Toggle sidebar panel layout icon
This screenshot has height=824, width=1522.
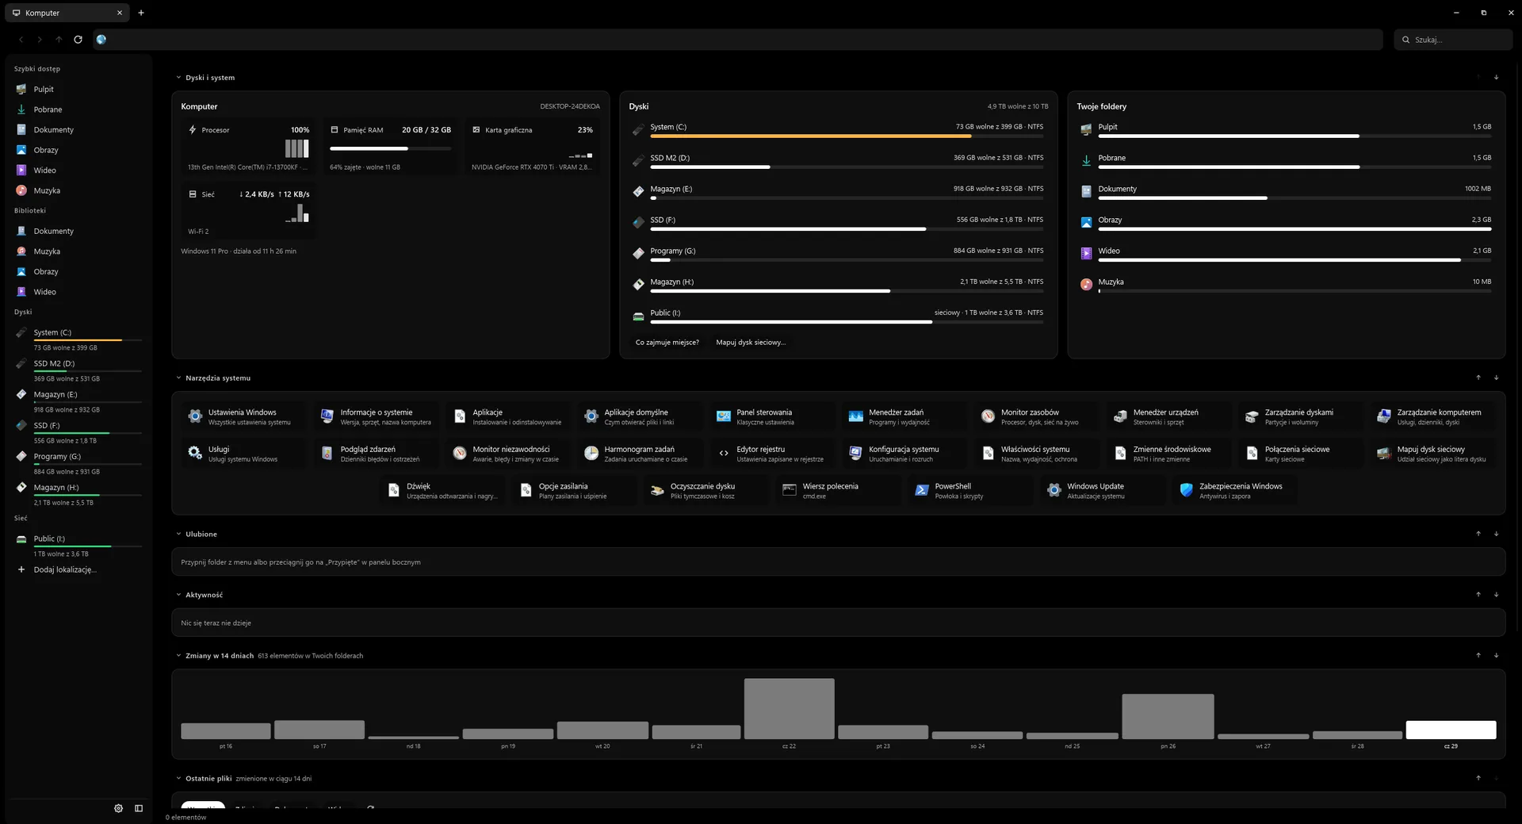pos(139,808)
